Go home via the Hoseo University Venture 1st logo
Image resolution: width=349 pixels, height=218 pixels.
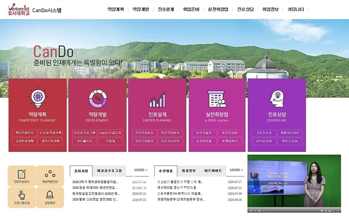click(19, 10)
